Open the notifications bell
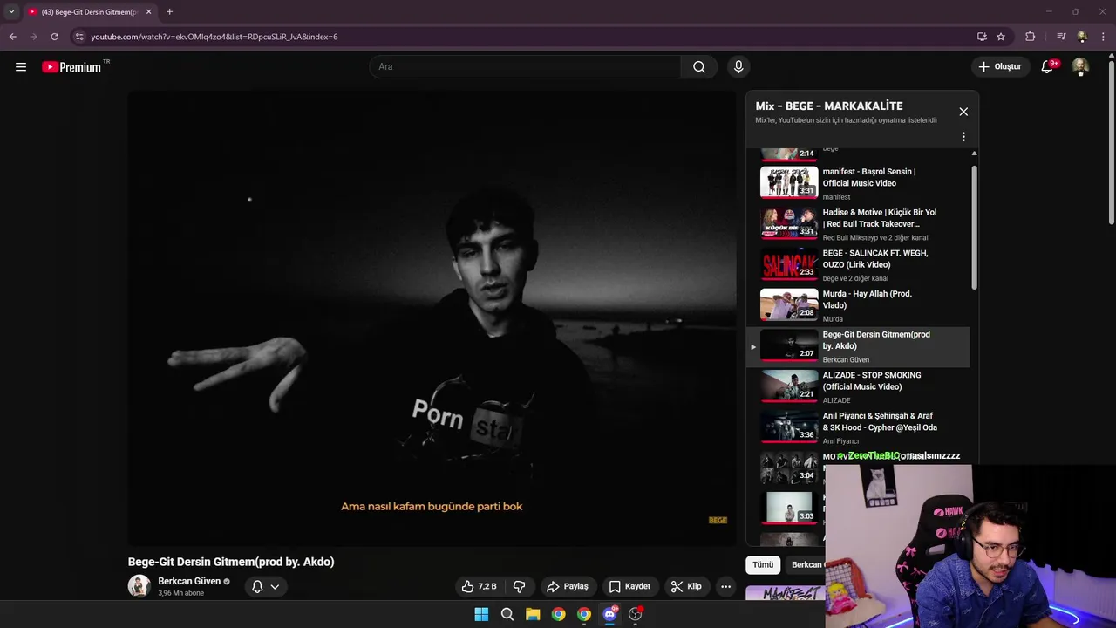 tap(1048, 67)
